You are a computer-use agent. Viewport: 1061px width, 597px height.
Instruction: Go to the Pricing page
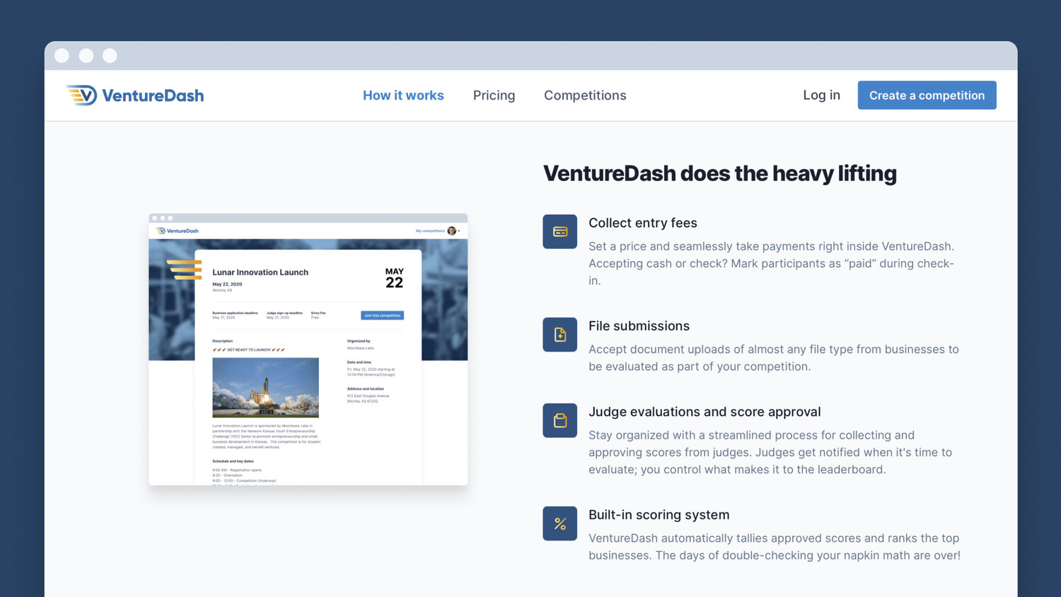[494, 95]
